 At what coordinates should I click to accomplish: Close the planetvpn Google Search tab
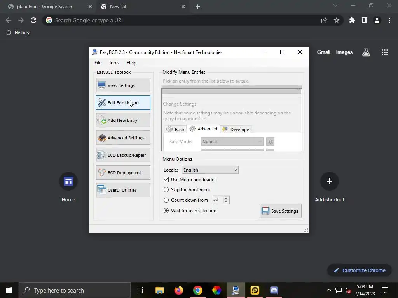(90, 7)
